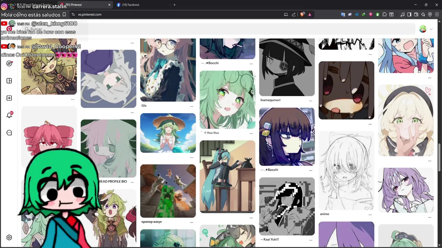Open the Huo Huo pin title
Screen dimensions: 442x248
click(x=211, y=133)
